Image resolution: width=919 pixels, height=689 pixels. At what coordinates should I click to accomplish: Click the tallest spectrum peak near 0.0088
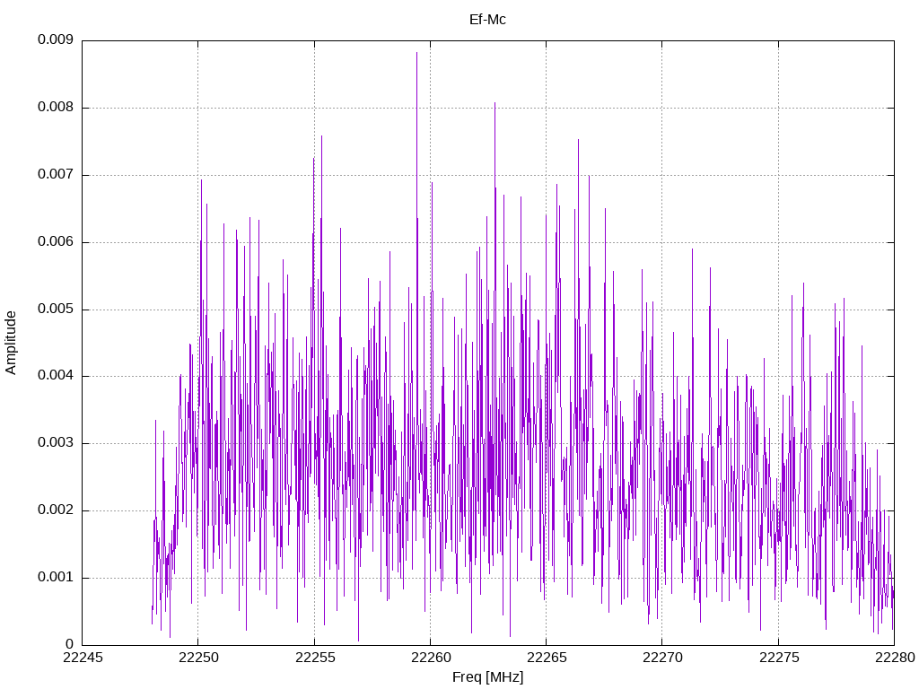tap(416, 54)
